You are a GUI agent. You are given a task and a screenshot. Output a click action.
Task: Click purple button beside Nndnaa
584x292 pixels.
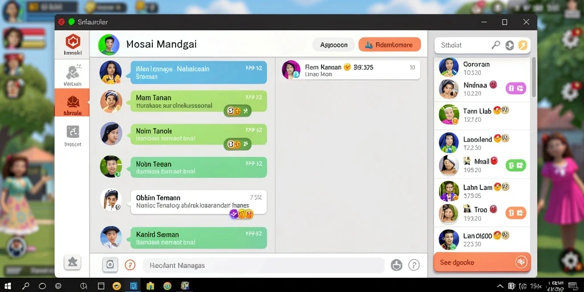[x=516, y=88]
